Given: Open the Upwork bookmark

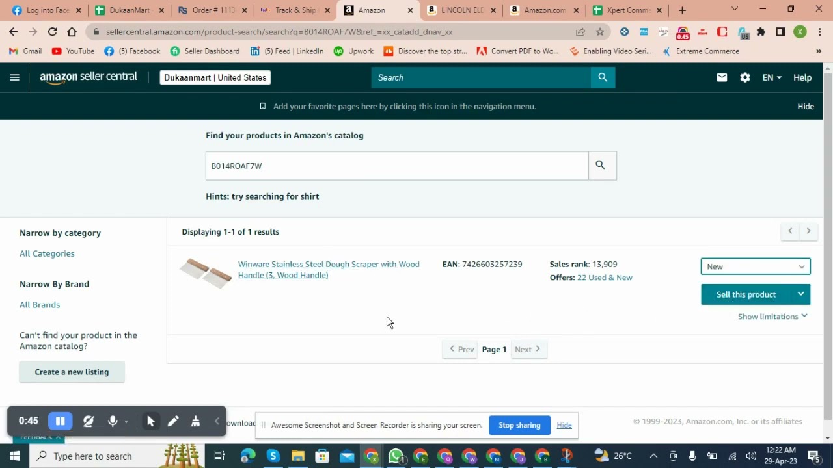Looking at the screenshot, I should tap(353, 51).
